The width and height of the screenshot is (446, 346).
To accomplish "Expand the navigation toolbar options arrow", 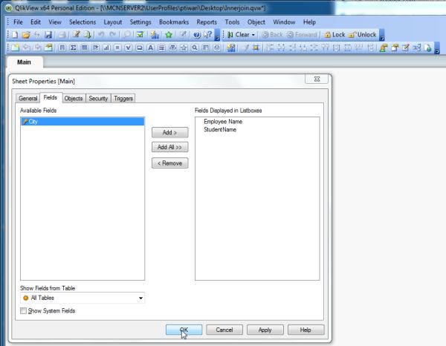I will pos(382,35).
